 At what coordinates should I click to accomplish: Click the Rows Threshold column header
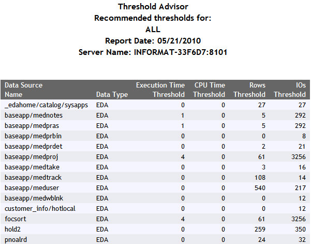[x=249, y=90]
